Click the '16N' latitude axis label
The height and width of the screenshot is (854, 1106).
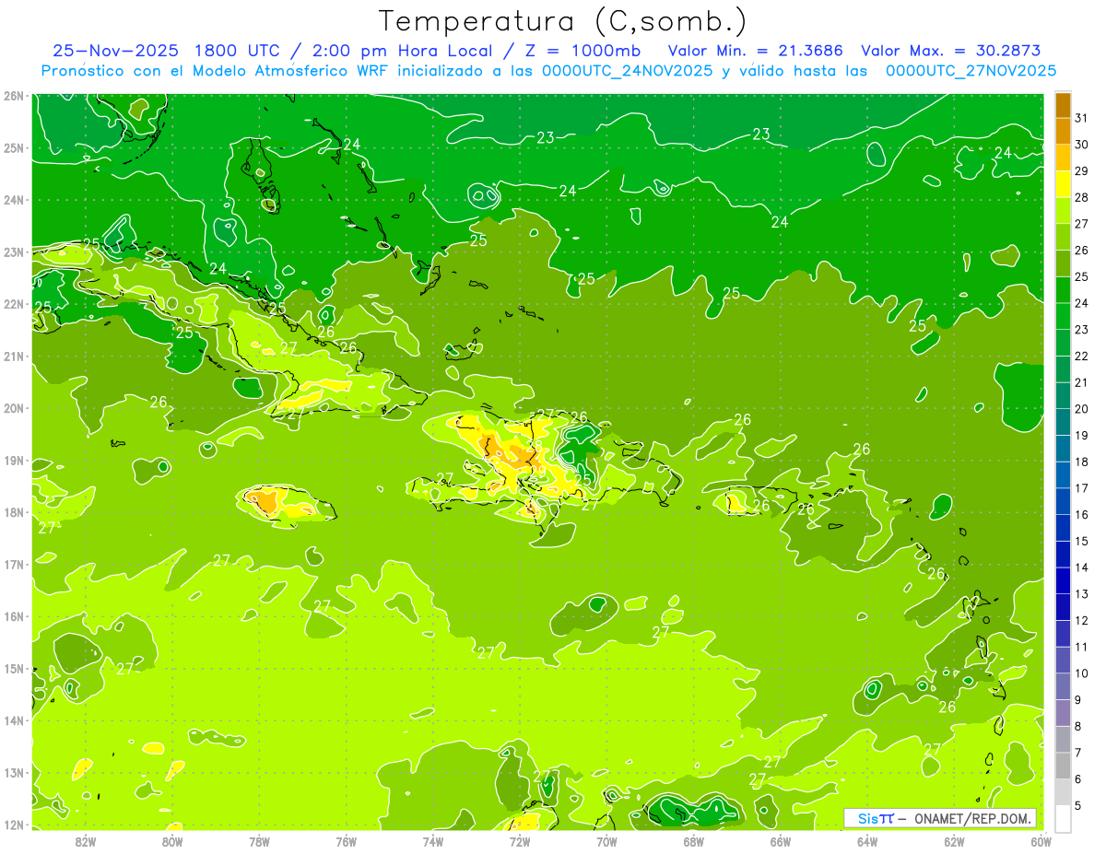13,616
